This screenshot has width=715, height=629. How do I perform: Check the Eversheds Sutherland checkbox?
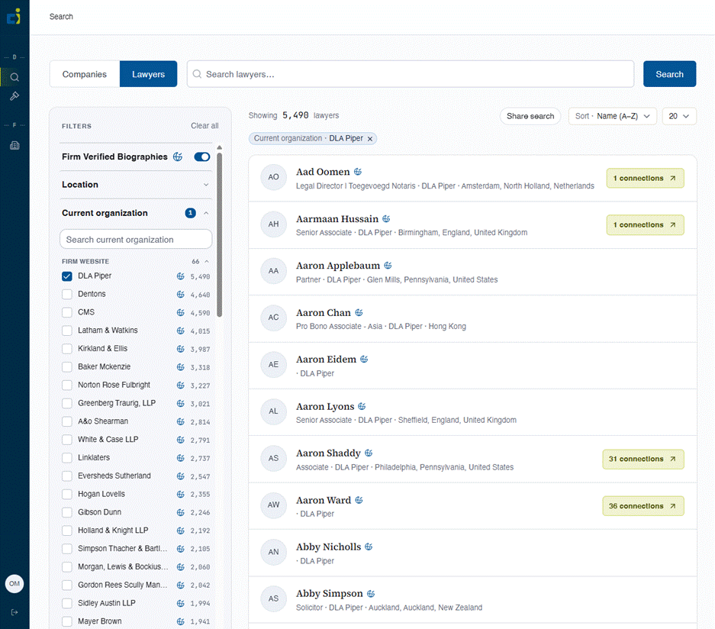pos(67,476)
